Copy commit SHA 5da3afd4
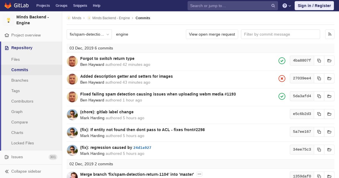This screenshot has height=178, width=339. (x=319, y=96)
